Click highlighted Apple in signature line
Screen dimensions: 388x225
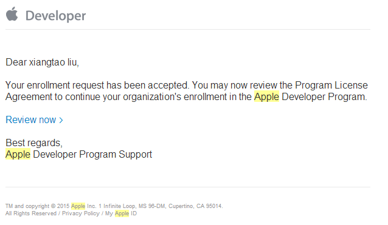pos(18,155)
